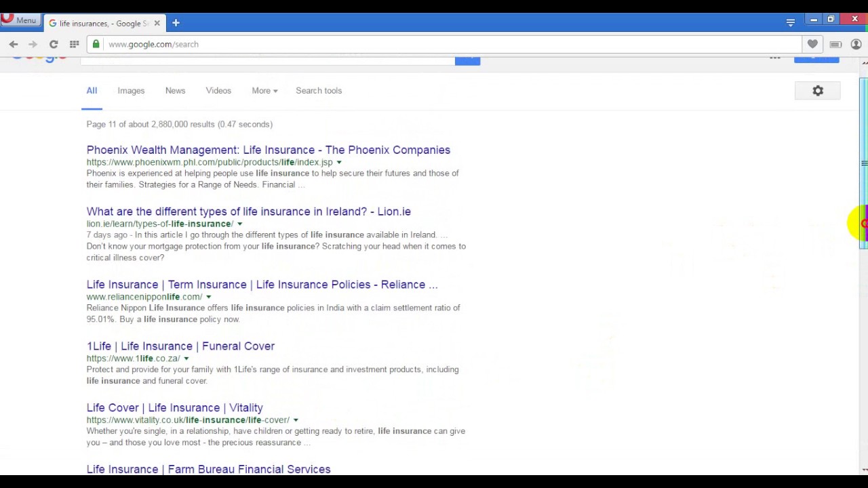
Task: Switch to the Images tab
Action: tap(131, 91)
